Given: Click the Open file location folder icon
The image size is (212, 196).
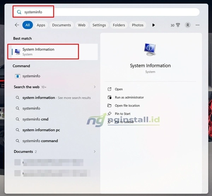Looking at the screenshot, I should pos(110,106).
